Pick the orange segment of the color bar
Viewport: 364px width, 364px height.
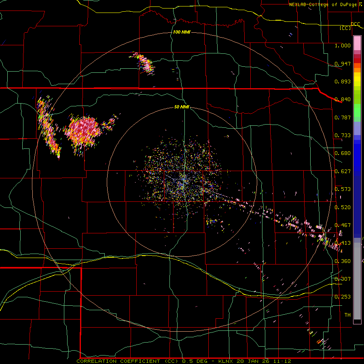[357, 70]
